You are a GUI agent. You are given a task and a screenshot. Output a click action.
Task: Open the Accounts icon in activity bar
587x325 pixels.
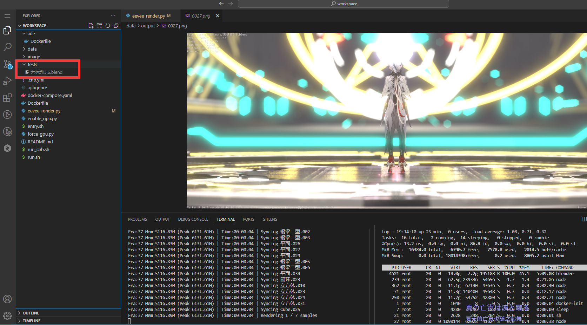point(7,299)
